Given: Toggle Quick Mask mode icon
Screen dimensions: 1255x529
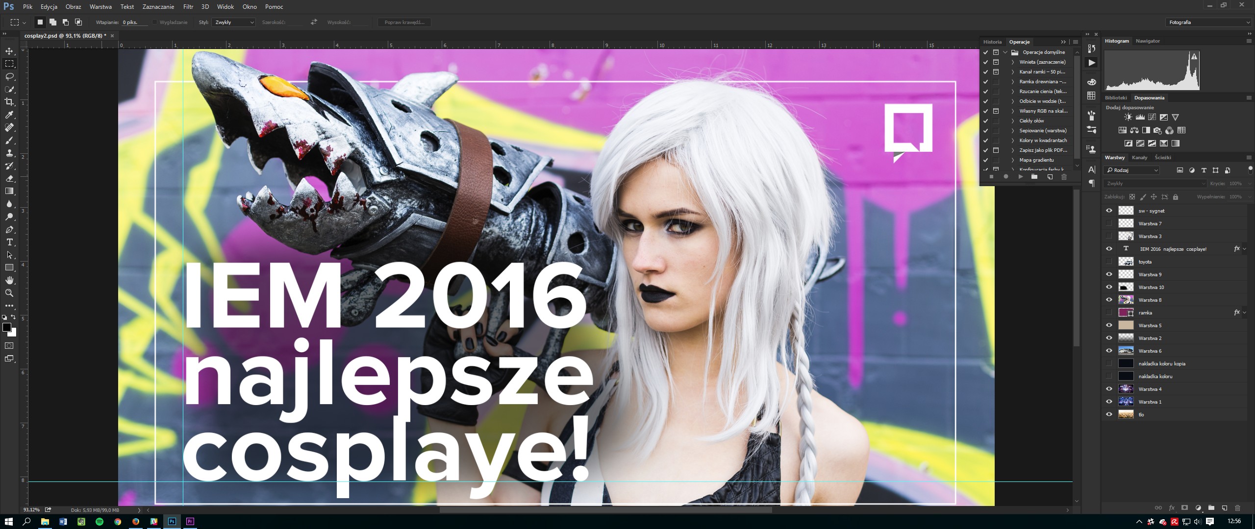Looking at the screenshot, I should 9,346.
